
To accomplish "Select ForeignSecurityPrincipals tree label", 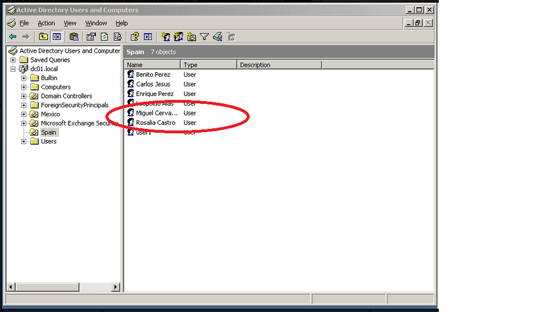I will pos(75,105).
